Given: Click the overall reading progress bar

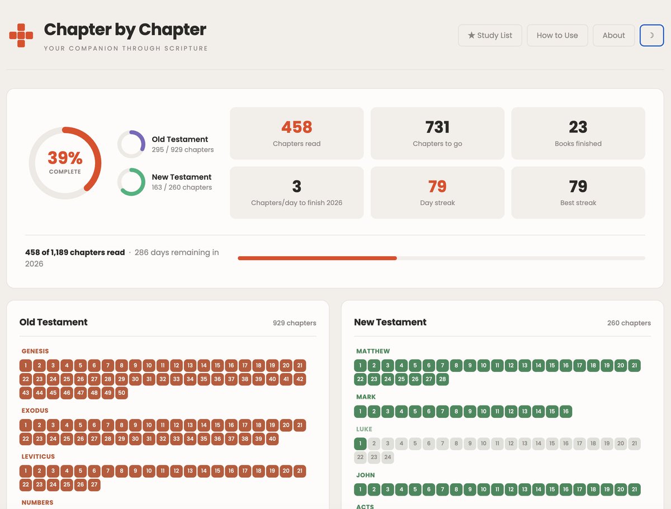Looking at the screenshot, I should 441,258.
